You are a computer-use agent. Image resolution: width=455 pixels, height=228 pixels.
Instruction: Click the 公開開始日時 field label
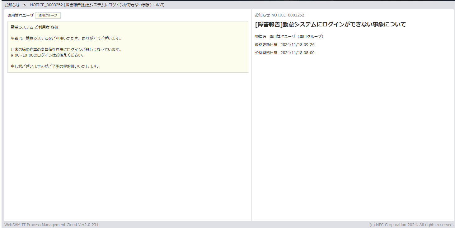[x=266, y=53]
